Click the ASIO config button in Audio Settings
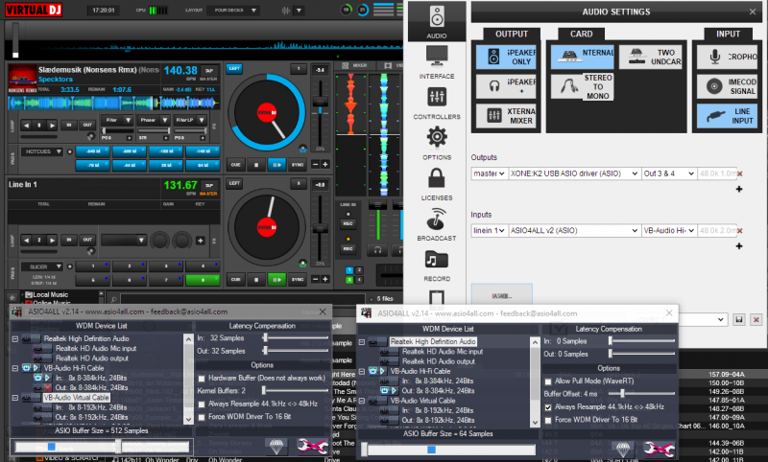Image resolution: width=768 pixels, height=462 pixels. [x=501, y=295]
